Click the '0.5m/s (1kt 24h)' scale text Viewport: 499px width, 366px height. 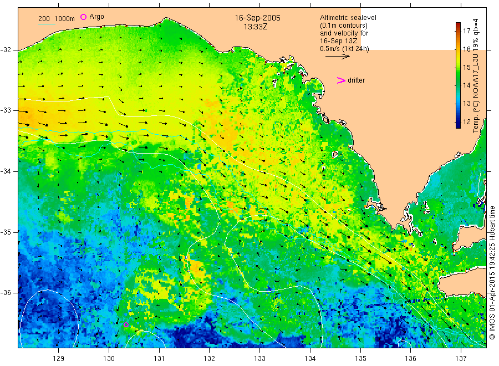pyautogui.click(x=345, y=49)
